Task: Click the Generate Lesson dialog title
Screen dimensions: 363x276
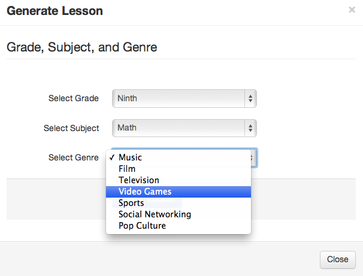Action: tap(55, 11)
